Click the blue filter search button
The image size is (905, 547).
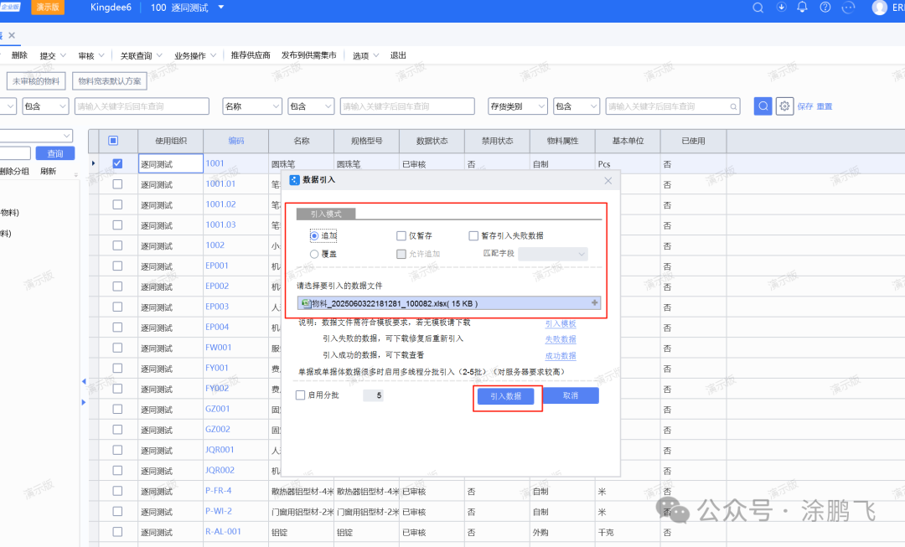763,106
